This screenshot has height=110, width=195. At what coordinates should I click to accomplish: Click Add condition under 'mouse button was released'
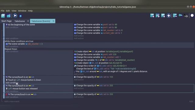(x=12, y=91)
